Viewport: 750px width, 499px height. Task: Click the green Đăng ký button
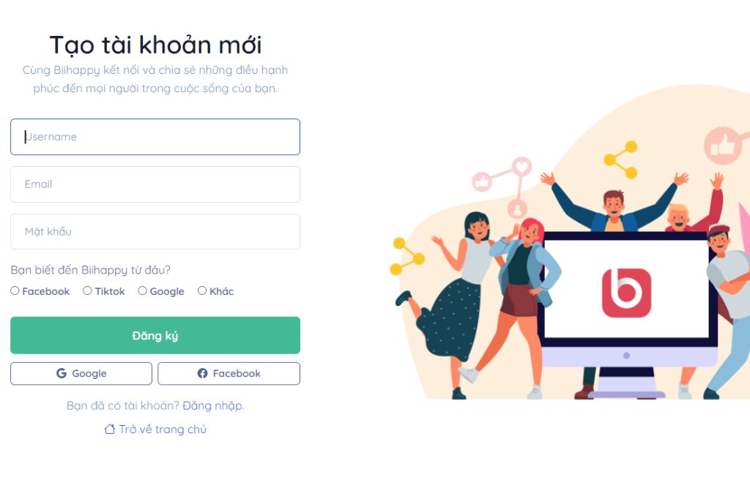coord(155,336)
